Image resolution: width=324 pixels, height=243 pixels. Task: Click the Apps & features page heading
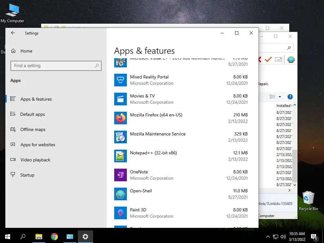[144, 51]
